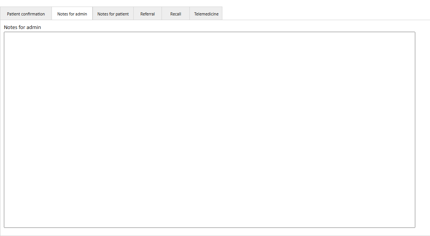Click the Notes for admin field label
This screenshot has height=236, width=430.
(x=22, y=27)
